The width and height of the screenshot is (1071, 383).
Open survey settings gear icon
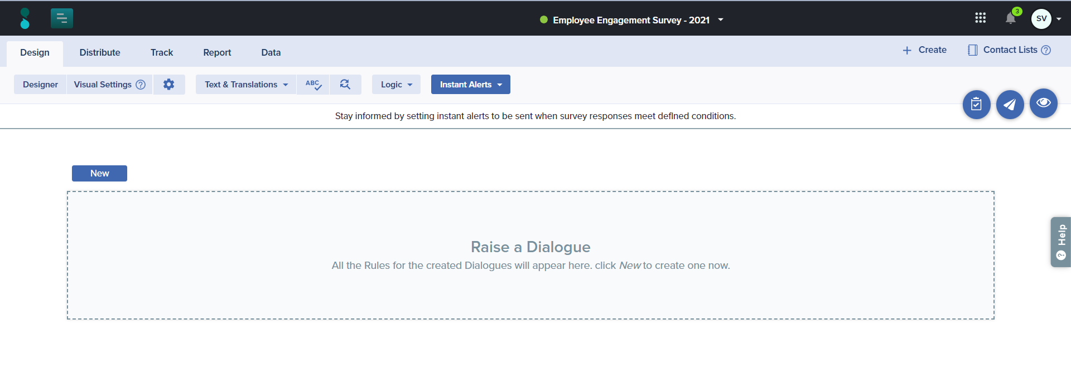tap(168, 85)
